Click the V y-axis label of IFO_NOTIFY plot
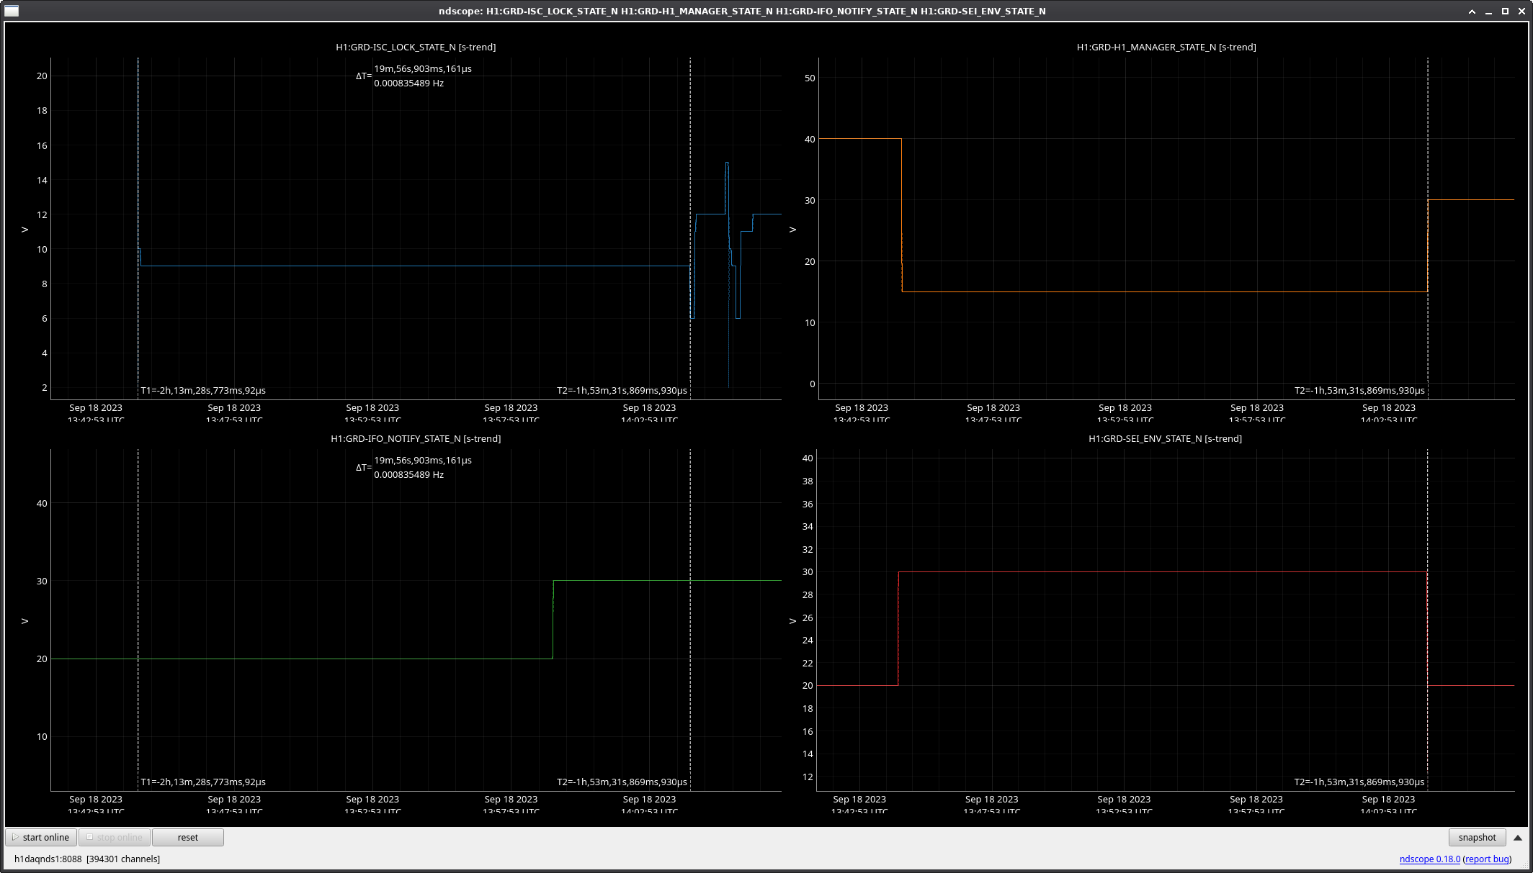The width and height of the screenshot is (1533, 873). coord(24,621)
